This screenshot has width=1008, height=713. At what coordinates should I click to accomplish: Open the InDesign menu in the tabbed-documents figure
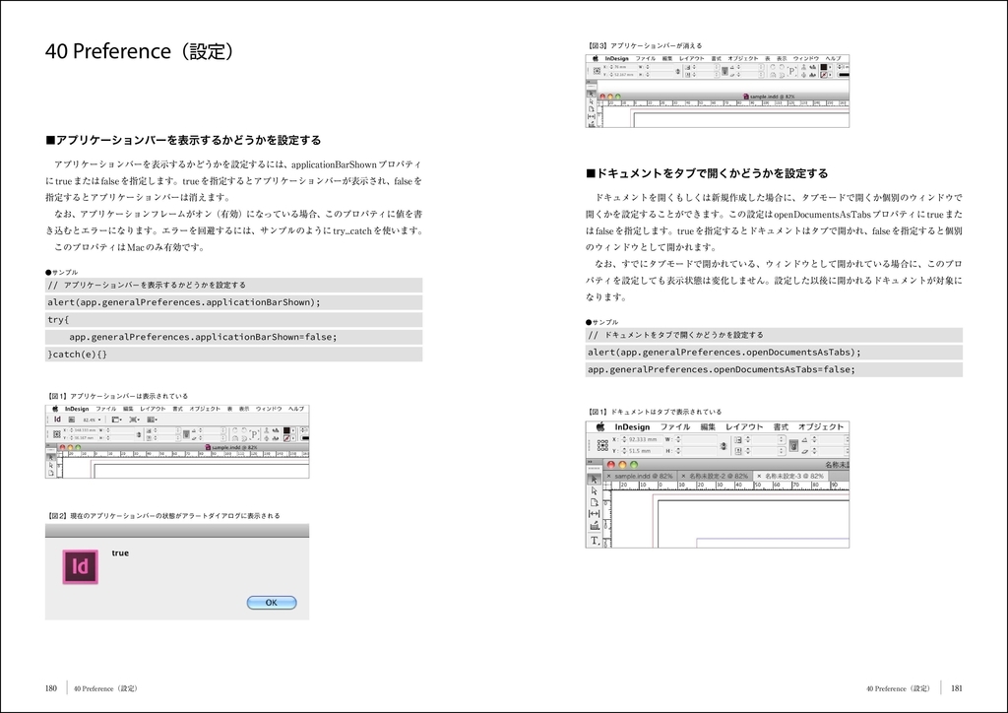(633, 426)
